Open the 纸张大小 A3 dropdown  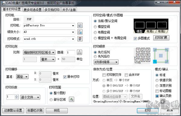(49, 32)
